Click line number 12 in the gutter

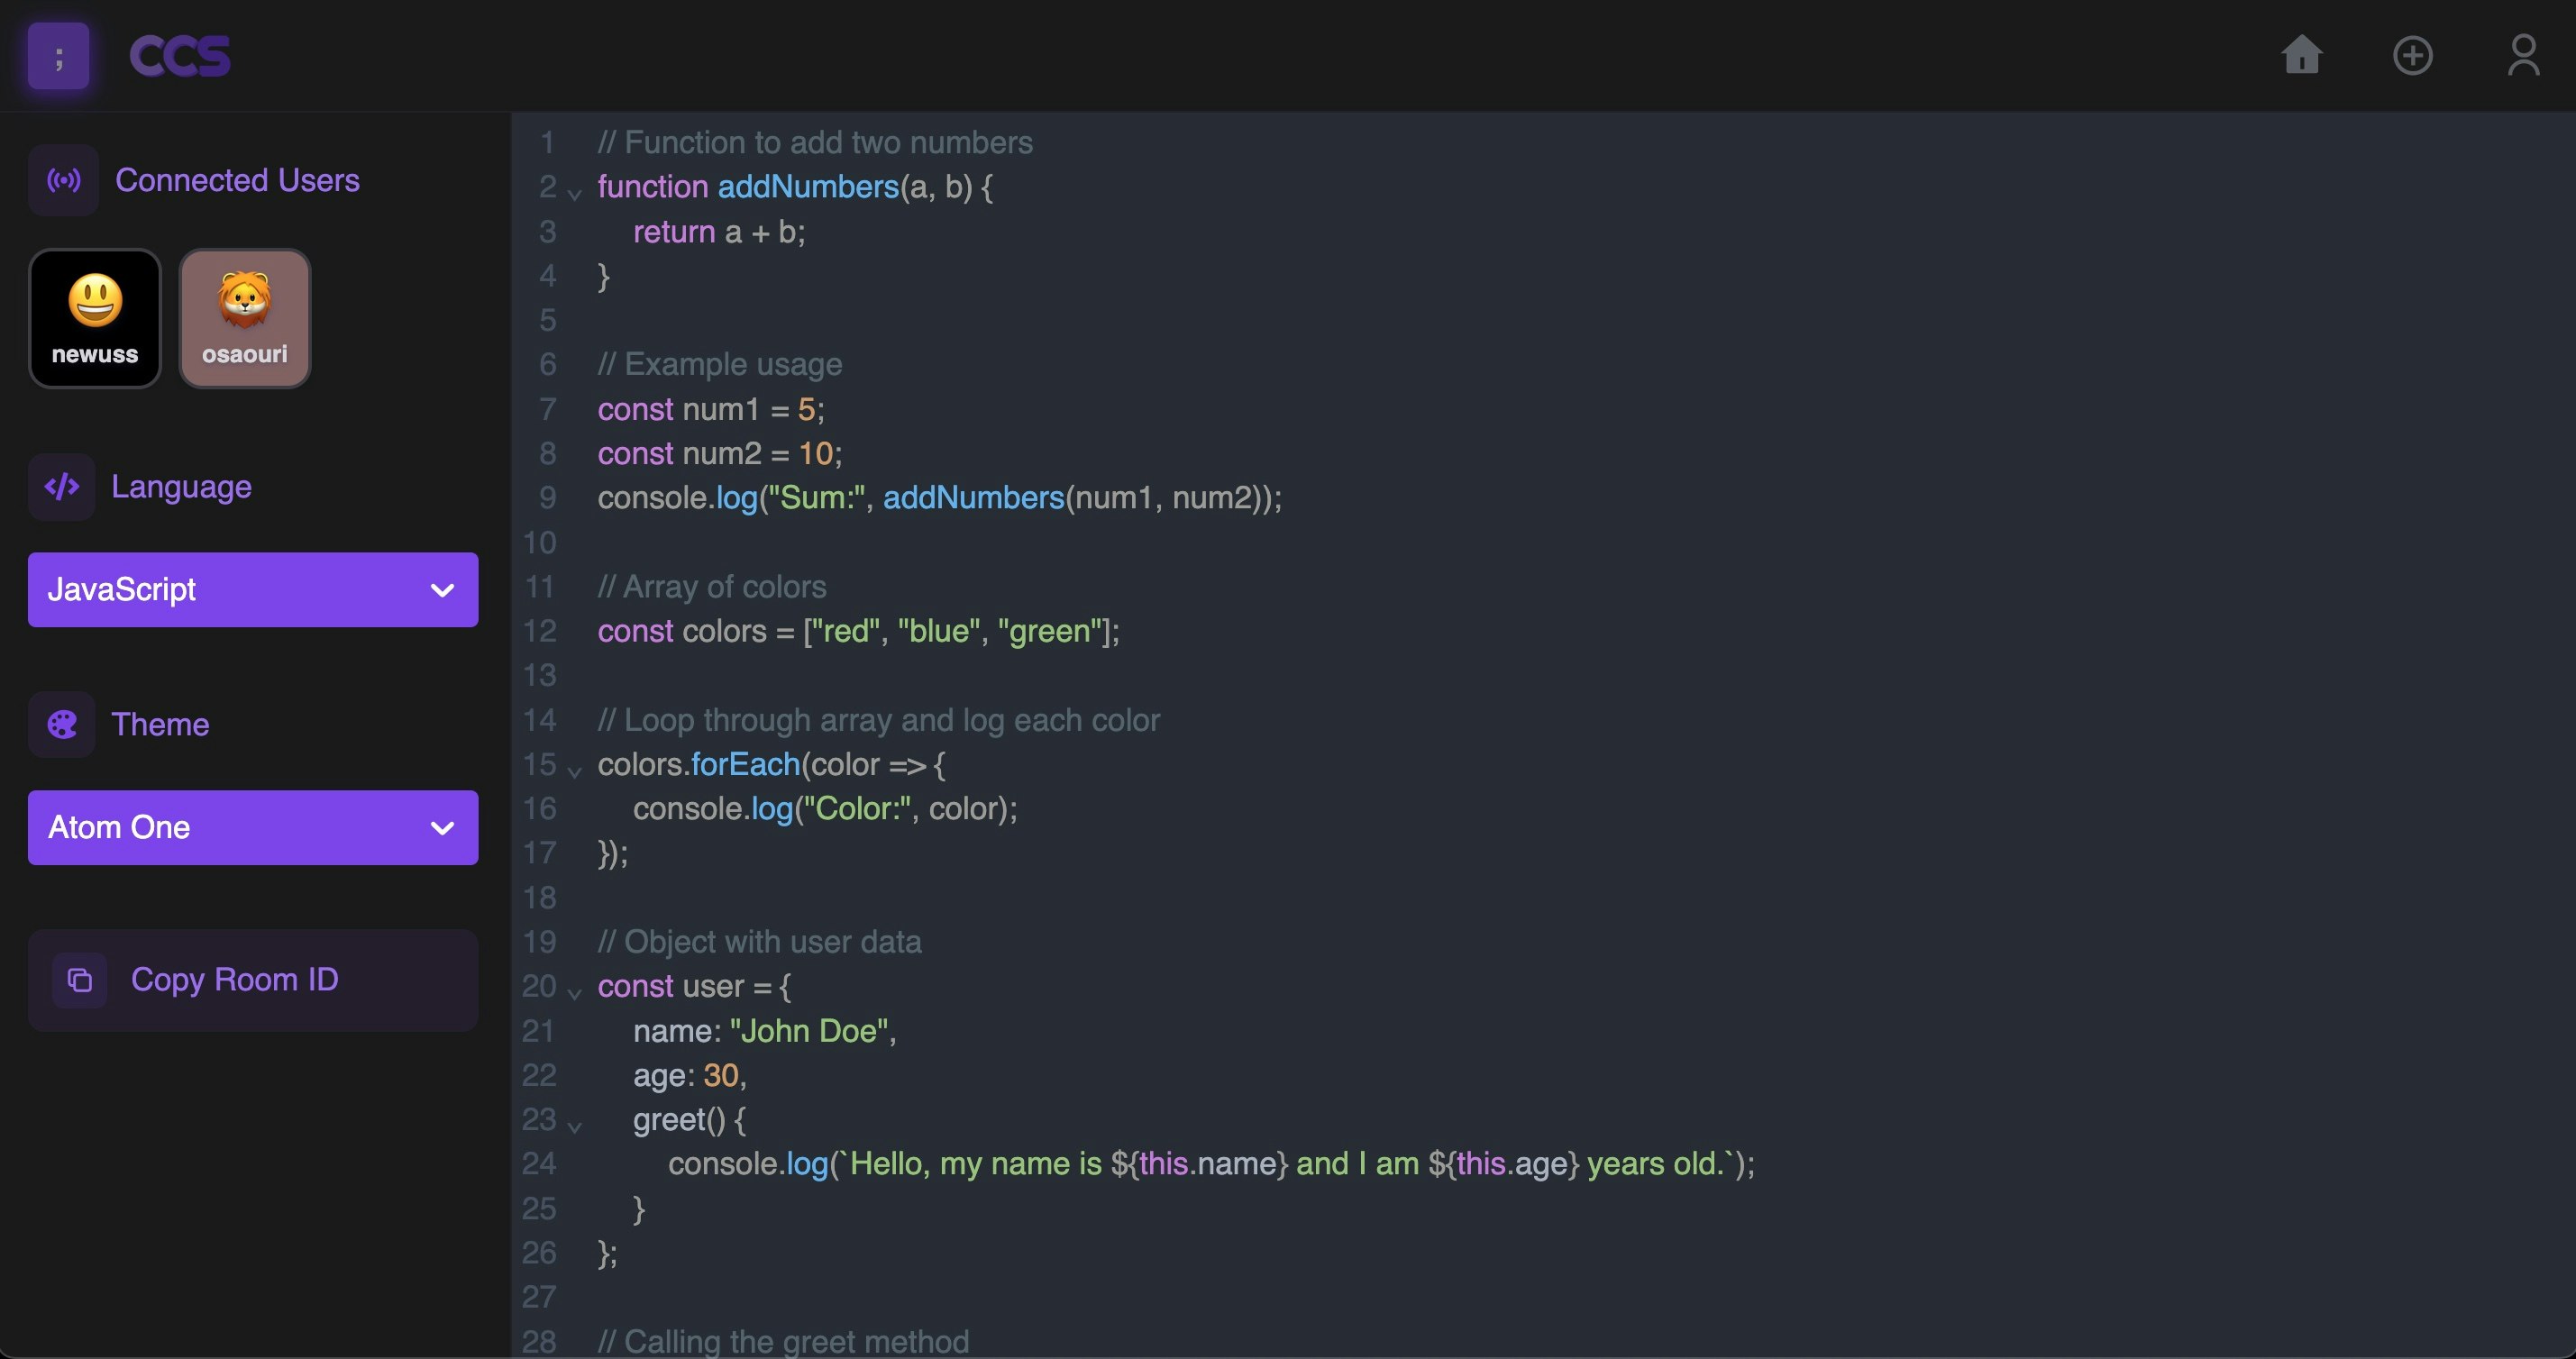[540, 631]
